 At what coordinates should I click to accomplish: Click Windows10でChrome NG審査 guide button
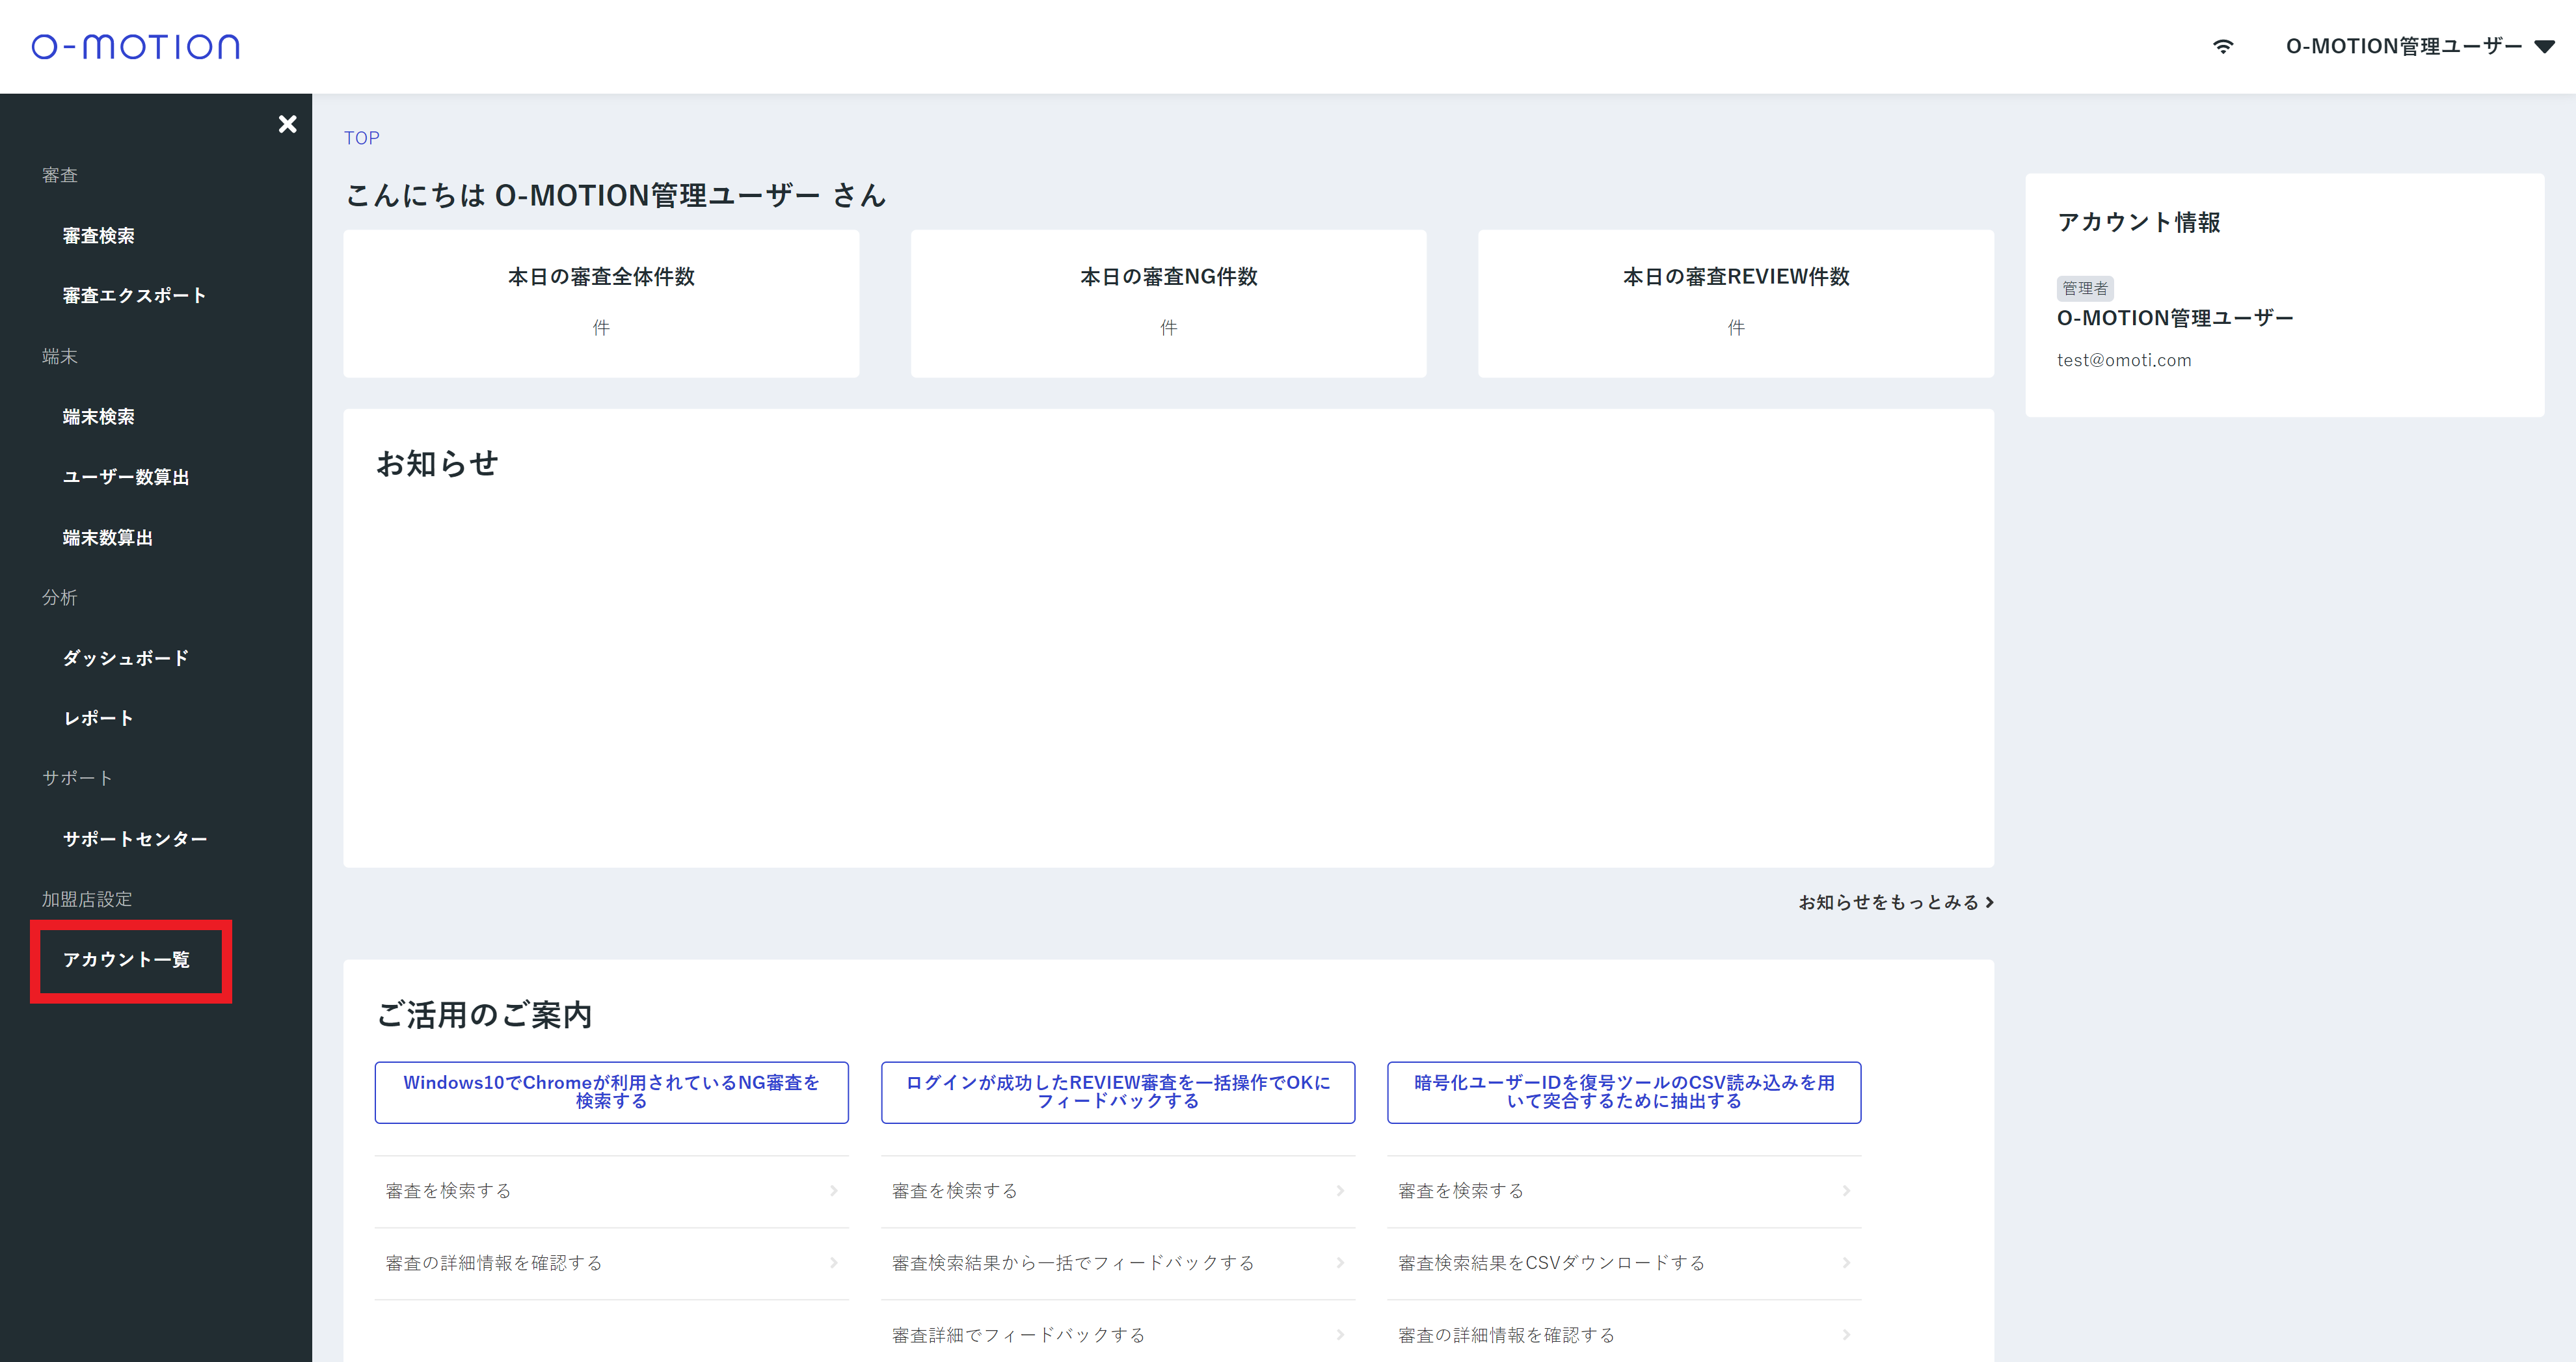(x=611, y=1092)
